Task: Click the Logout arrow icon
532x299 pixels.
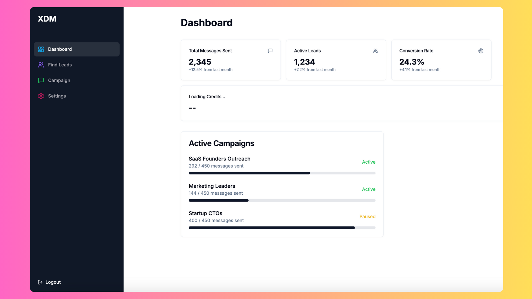Action: pos(40,282)
